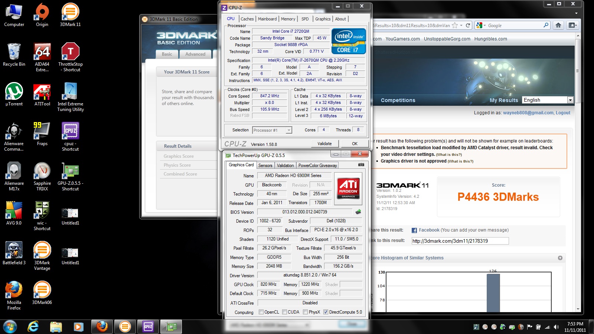Toggle the CUDA checkbox in GPU-Z
This screenshot has height=334, width=594.
[x=284, y=312]
